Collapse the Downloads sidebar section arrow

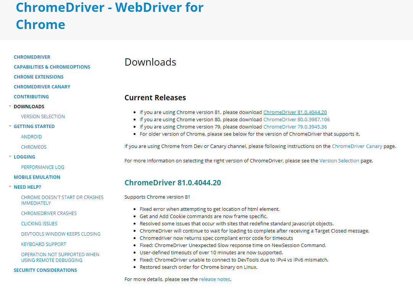(10, 106)
